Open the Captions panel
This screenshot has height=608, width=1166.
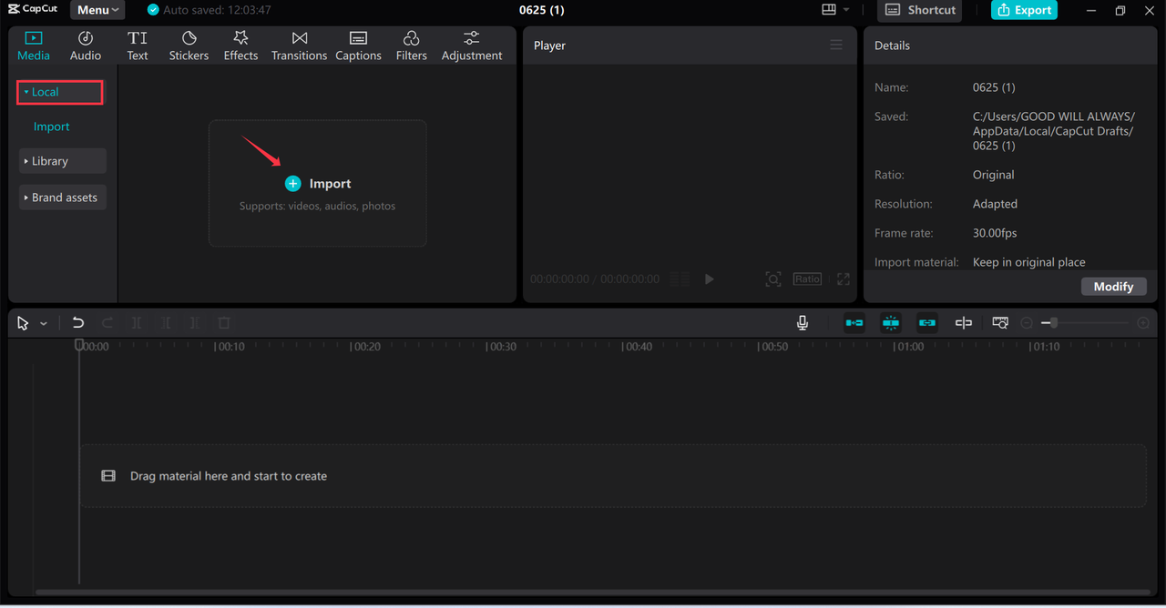point(358,44)
